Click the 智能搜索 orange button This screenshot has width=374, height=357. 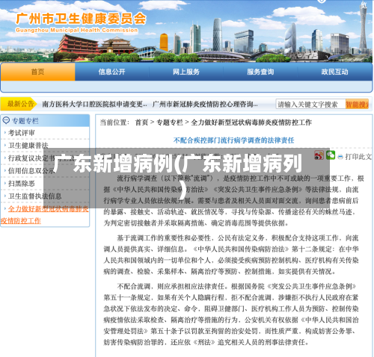pyautogui.click(x=357, y=104)
